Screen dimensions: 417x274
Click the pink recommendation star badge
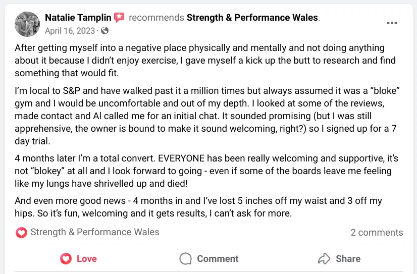pyautogui.click(x=119, y=18)
